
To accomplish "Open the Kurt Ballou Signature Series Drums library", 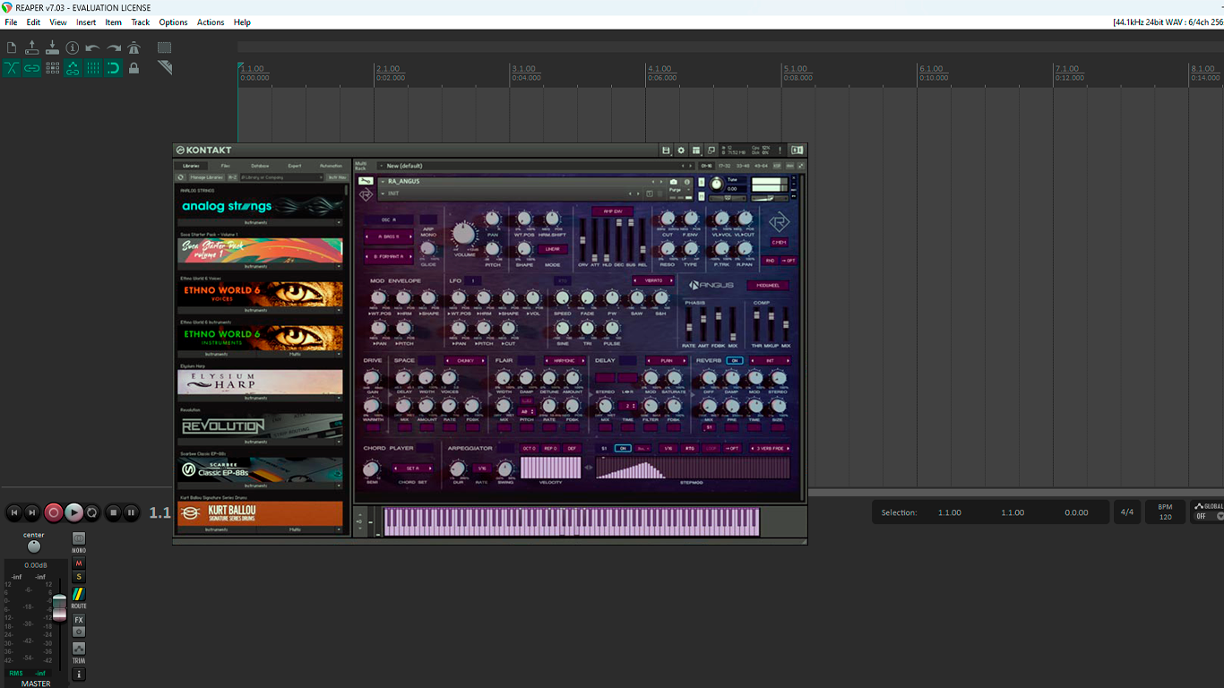I will pyautogui.click(x=260, y=514).
